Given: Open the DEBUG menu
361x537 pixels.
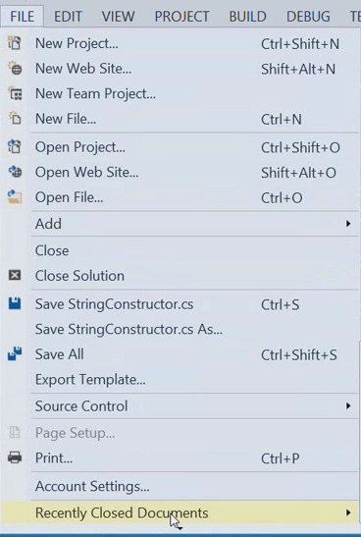Looking at the screenshot, I should pos(308,17).
